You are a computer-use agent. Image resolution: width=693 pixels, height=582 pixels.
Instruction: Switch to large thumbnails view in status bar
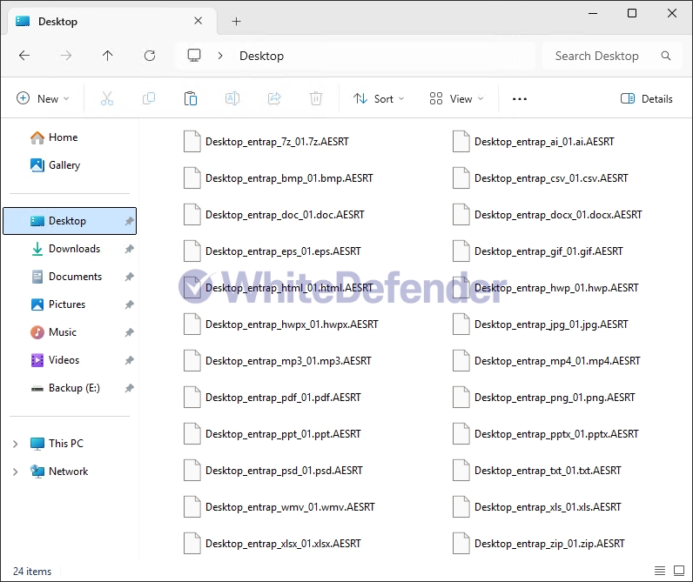click(677, 571)
